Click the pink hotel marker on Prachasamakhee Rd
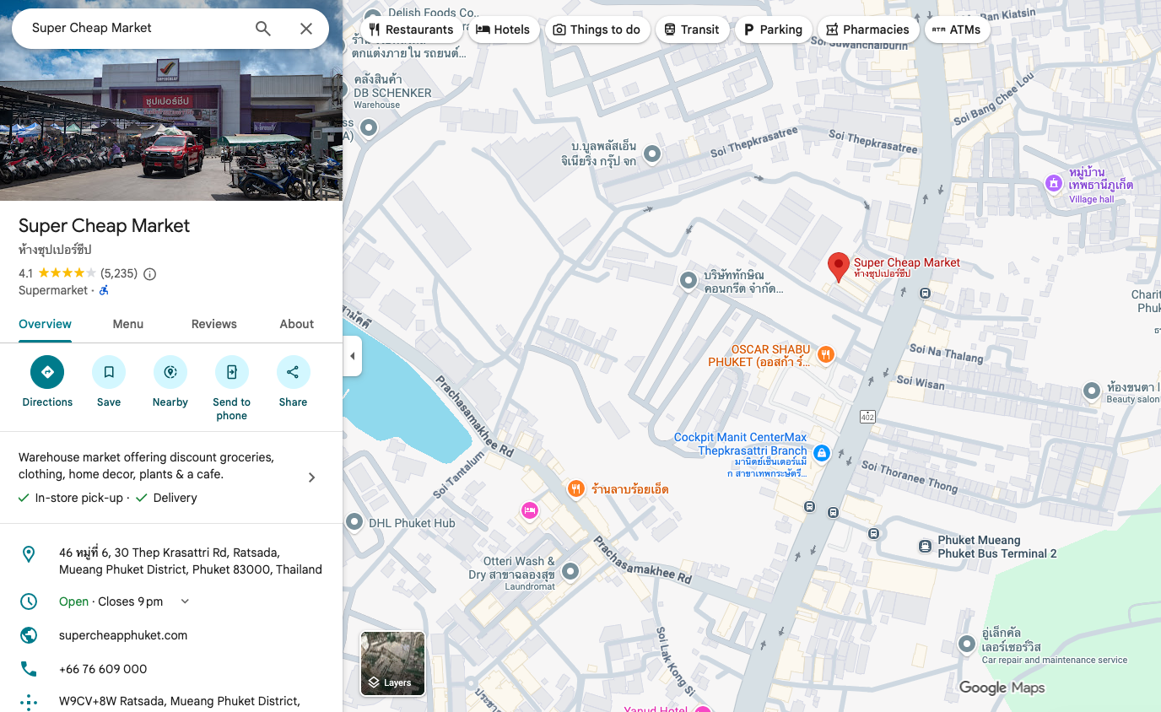Screen dimensions: 1161x712 tap(530, 510)
